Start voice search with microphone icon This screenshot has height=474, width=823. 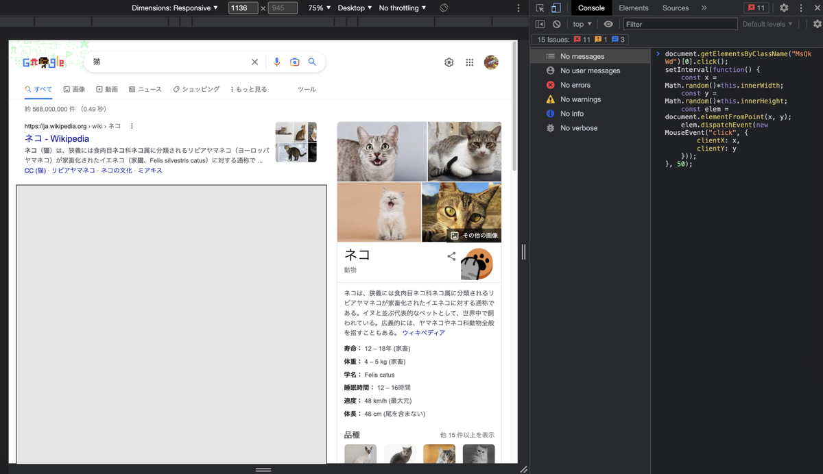(x=277, y=62)
